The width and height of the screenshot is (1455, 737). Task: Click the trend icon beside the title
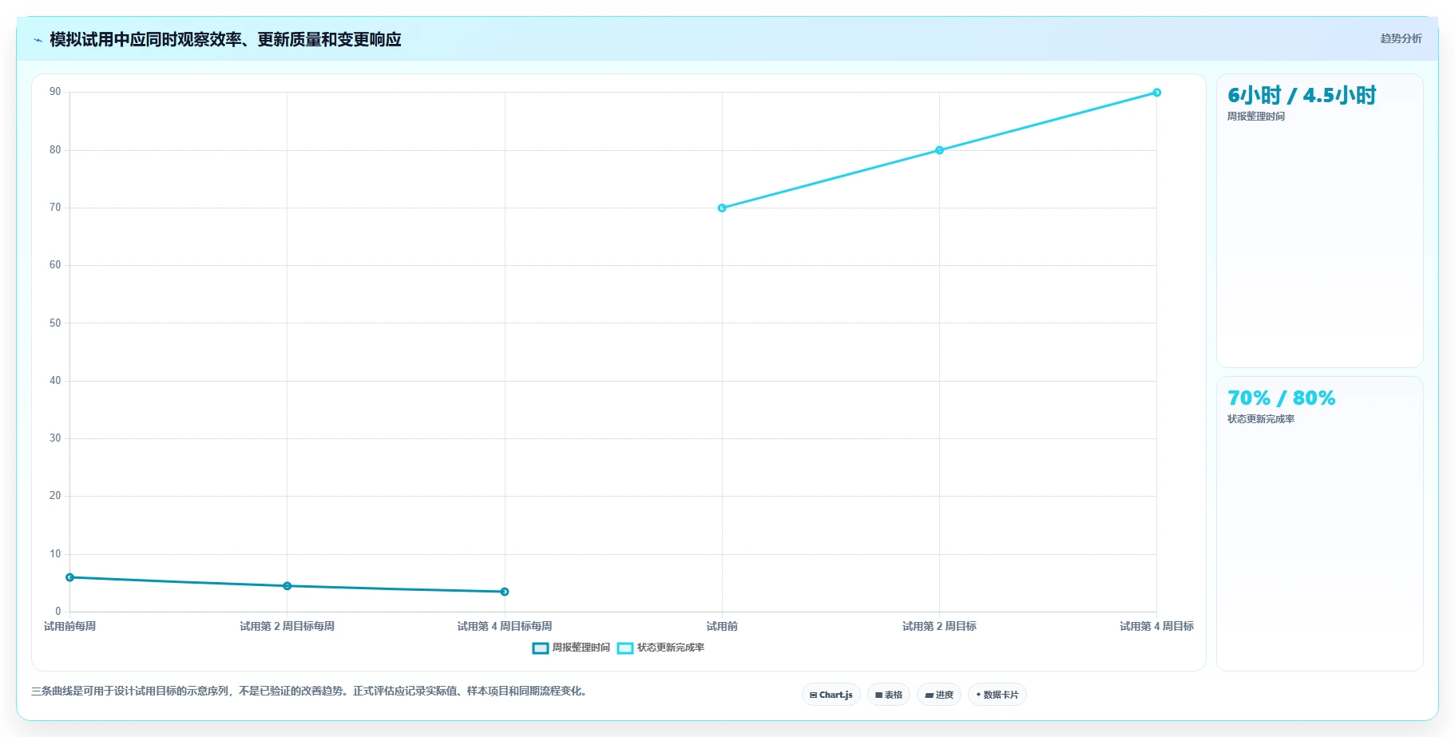click(38, 40)
